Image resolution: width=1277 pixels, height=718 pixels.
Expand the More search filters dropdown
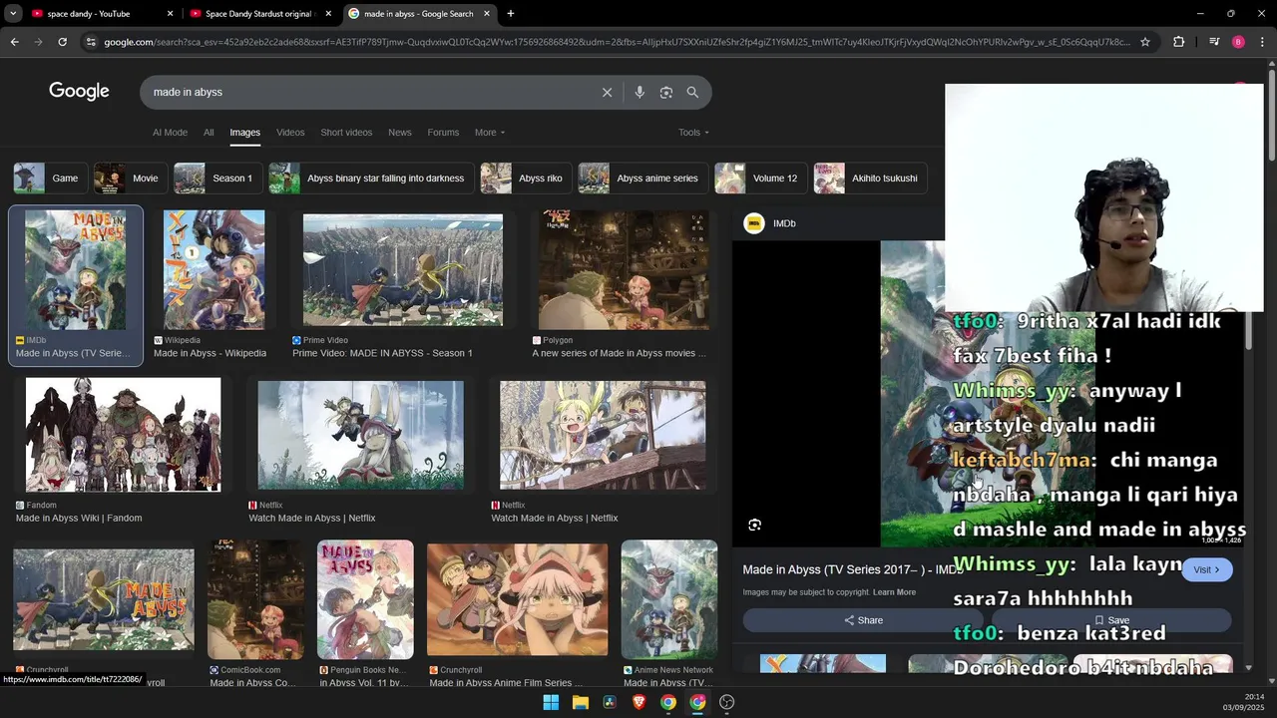490,133
